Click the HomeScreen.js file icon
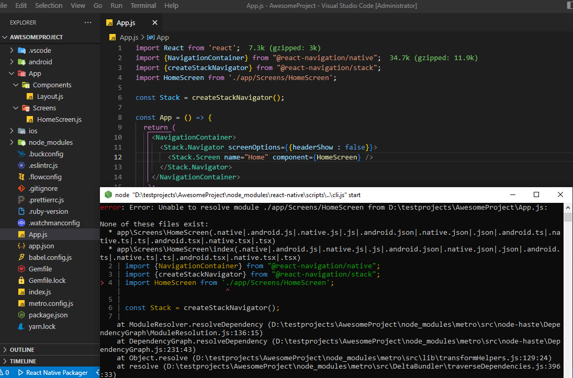573x378 pixels. pos(30,119)
